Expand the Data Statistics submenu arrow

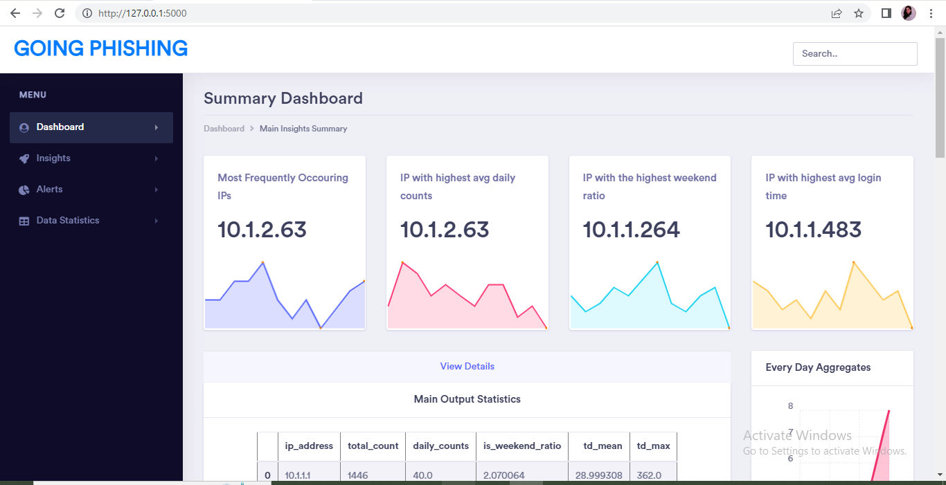pyautogui.click(x=157, y=221)
